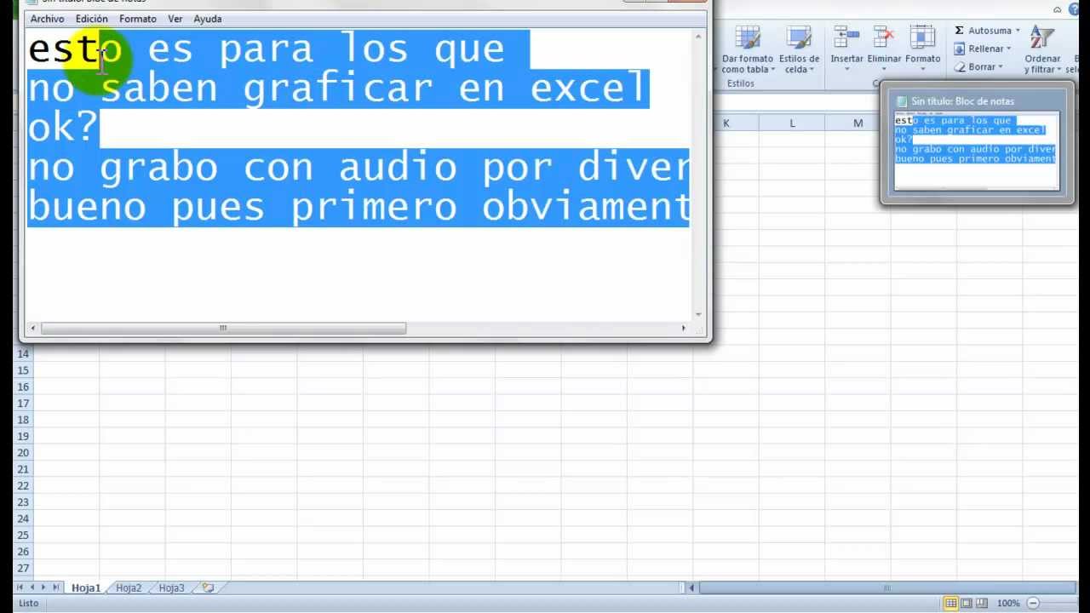Image resolution: width=1090 pixels, height=613 pixels.
Task: Click the Rellenar fill icon
Action: click(959, 49)
